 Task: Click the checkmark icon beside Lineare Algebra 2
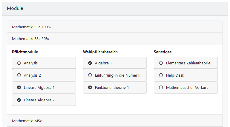(19, 100)
